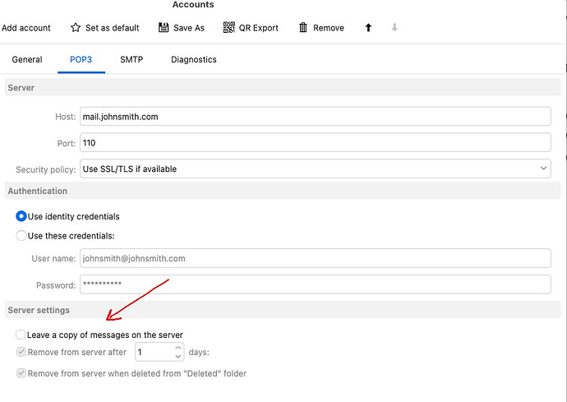Click the Set as default star icon

coord(76,28)
